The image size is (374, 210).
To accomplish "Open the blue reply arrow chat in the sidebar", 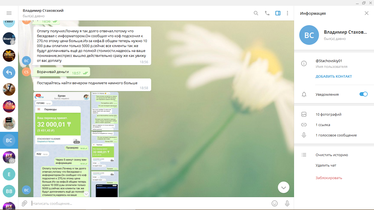I will (9, 72).
